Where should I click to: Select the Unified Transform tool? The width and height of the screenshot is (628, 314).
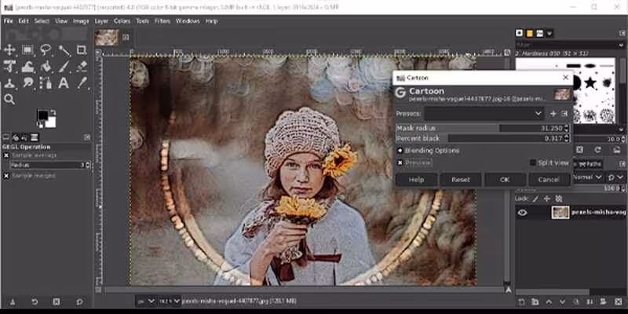tap(9, 67)
